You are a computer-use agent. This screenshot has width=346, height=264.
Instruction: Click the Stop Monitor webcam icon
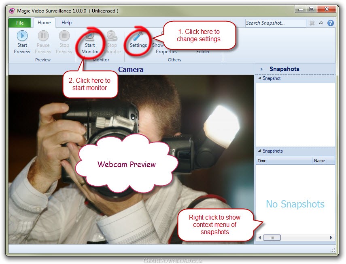click(112, 36)
